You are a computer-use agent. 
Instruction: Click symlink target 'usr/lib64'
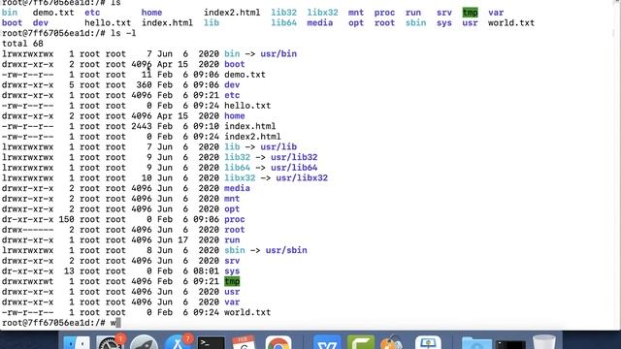pyautogui.click(x=294, y=168)
